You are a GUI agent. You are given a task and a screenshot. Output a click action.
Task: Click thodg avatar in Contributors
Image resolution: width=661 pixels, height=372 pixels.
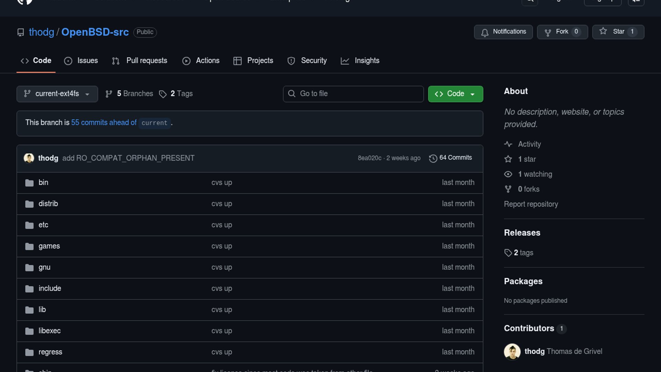tap(512, 352)
